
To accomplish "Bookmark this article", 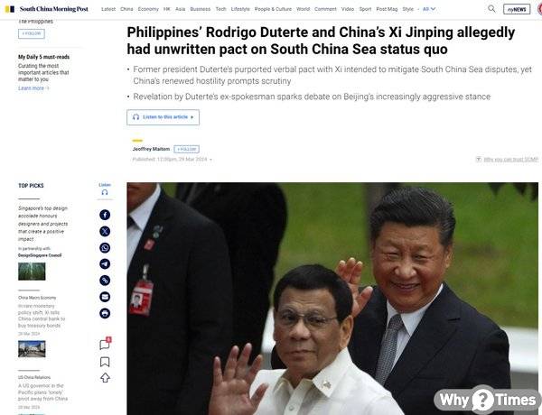I will [105, 362].
